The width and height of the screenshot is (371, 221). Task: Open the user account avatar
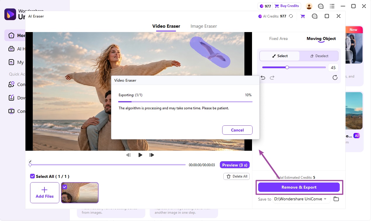click(309, 6)
